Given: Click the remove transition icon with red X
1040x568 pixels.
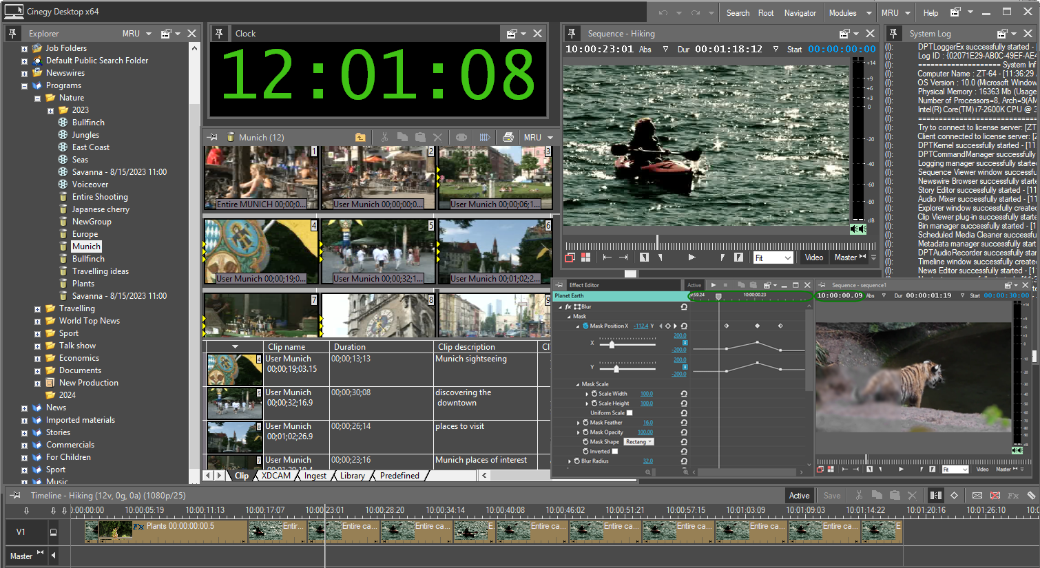Looking at the screenshot, I should coord(995,495).
